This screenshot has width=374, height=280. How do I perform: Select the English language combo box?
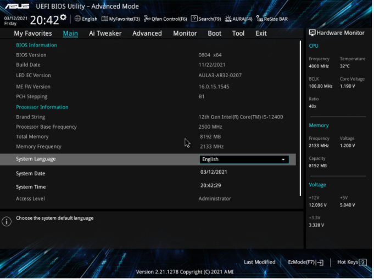pyautogui.click(x=244, y=159)
